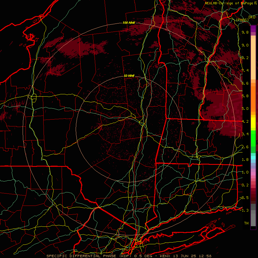The image size is (258, 258).
Task: Click the "0.5 DEG" tilt text in caption
Action: [x=144, y=256]
